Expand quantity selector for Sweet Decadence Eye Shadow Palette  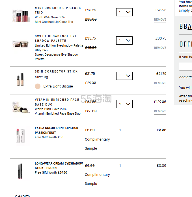click(124, 41)
